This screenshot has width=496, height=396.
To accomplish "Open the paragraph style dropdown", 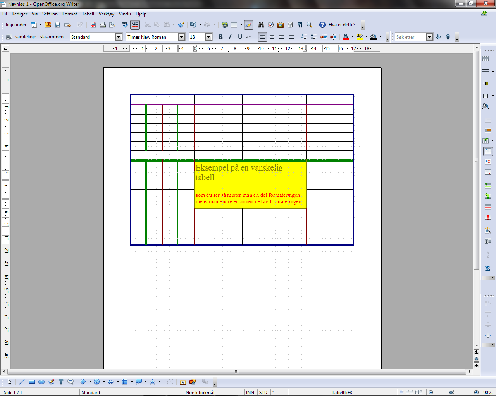I will pos(119,37).
